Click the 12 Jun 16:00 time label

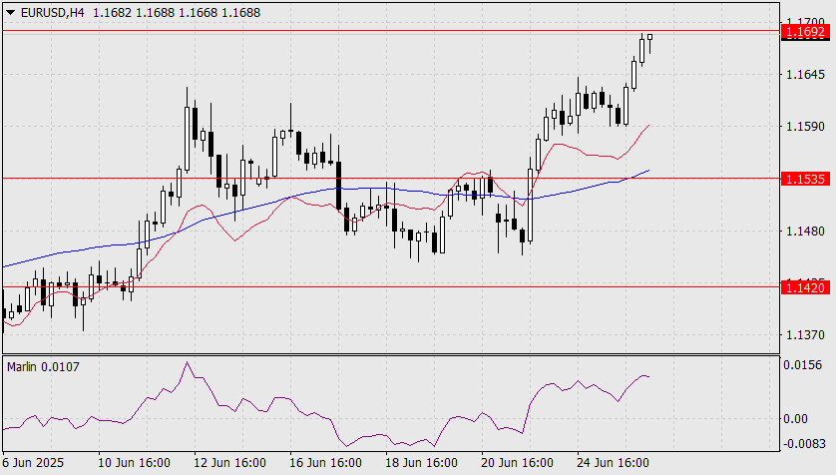(x=229, y=463)
